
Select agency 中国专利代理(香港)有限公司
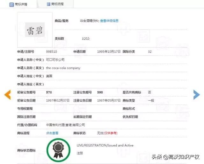65,125
